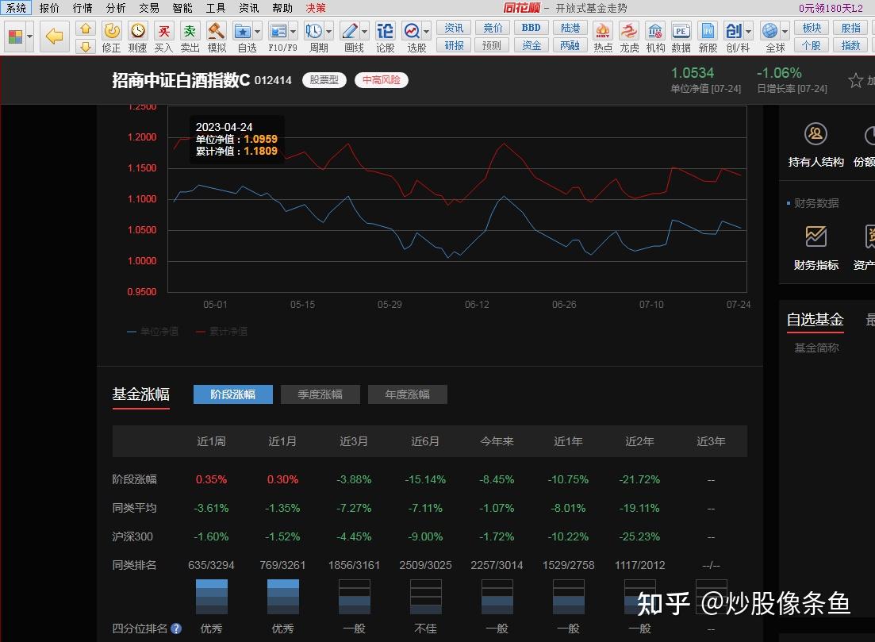Click the 四分位排名 help question mark
Viewport: 875px width, 642px height.
pyautogui.click(x=176, y=629)
